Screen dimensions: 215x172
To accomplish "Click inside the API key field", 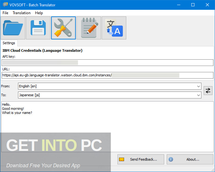I will coord(107,62).
